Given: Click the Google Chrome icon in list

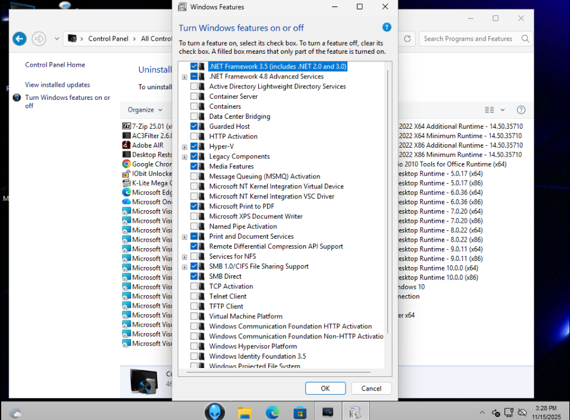Looking at the screenshot, I should (x=126, y=164).
